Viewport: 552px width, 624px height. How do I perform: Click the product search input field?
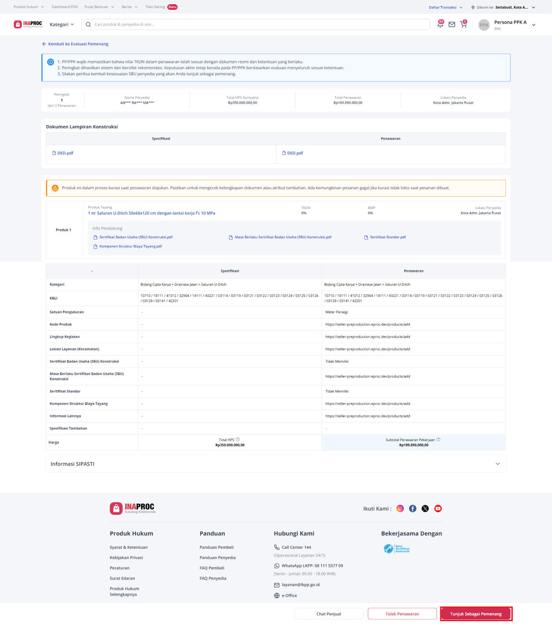[x=256, y=25]
